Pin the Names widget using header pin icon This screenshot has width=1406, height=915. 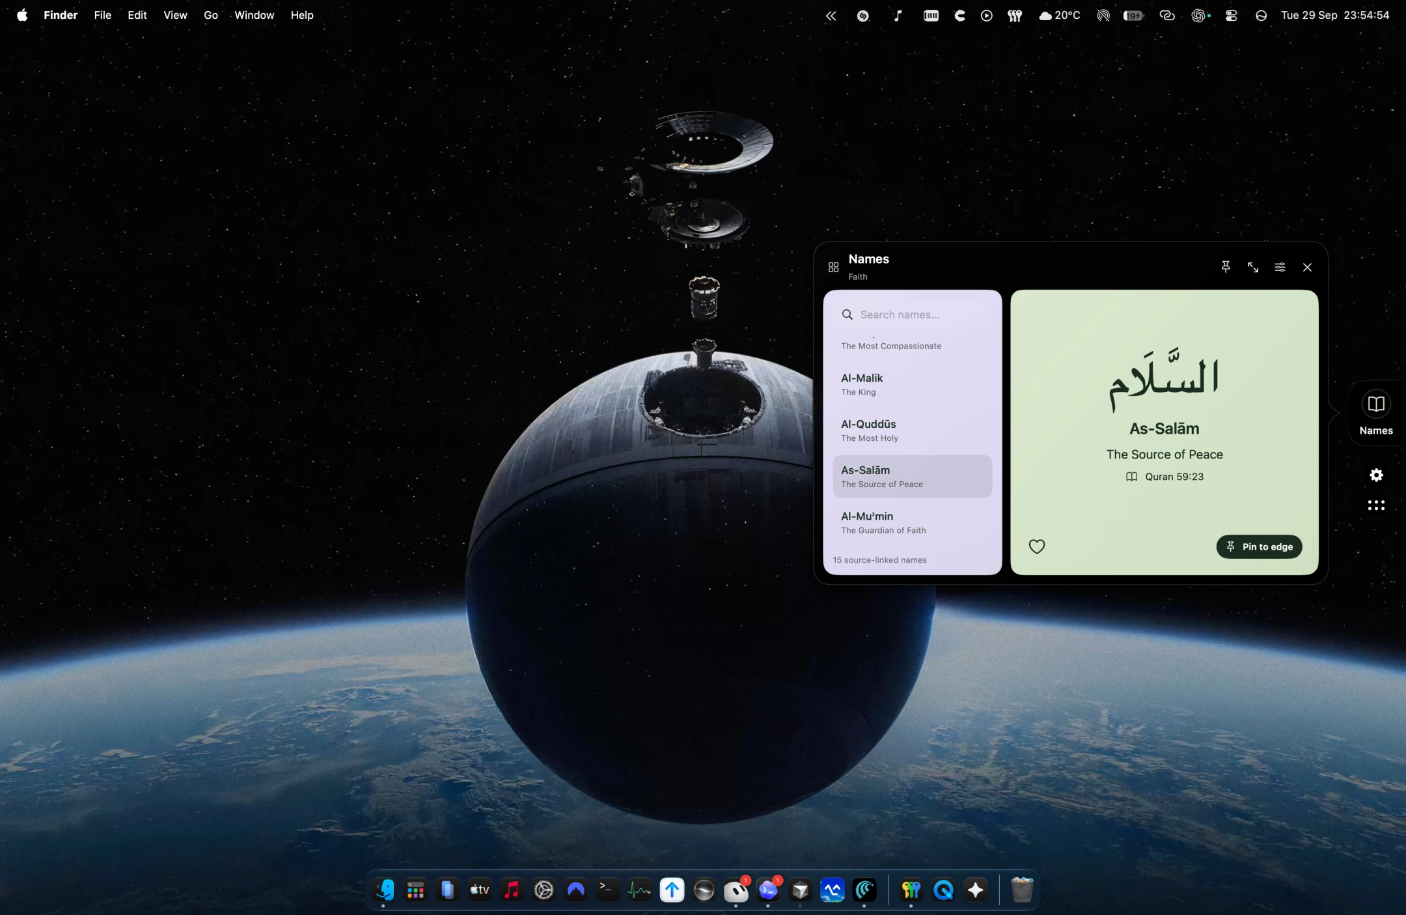click(1226, 267)
